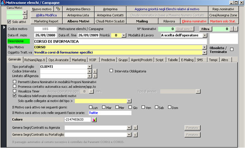Check the Mar day checkbox
The image size is (245, 148).
pos(103,107)
